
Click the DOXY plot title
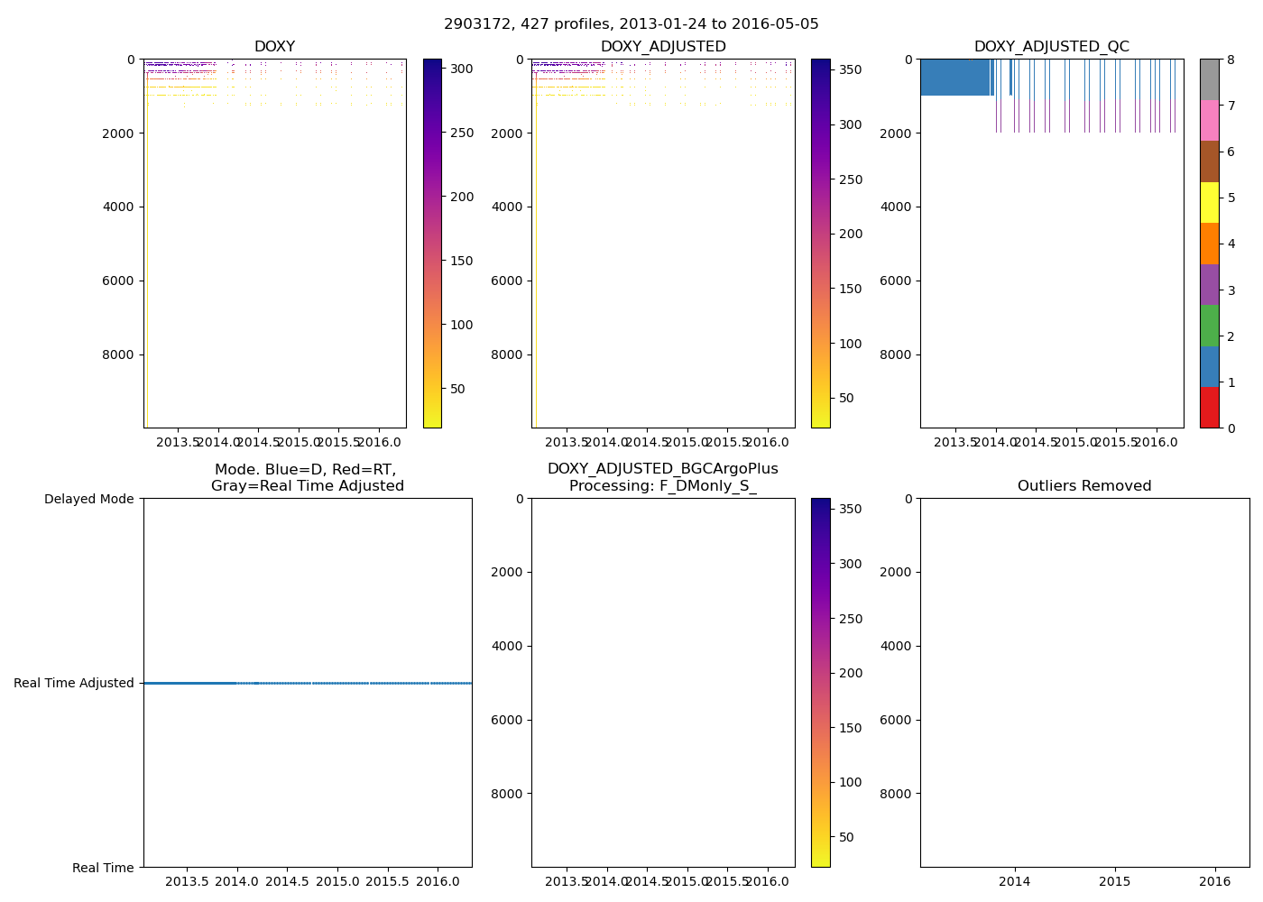pyautogui.click(x=274, y=47)
